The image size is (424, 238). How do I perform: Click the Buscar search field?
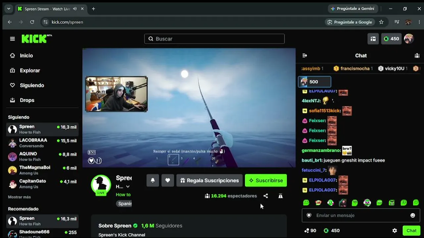tap(214, 39)
